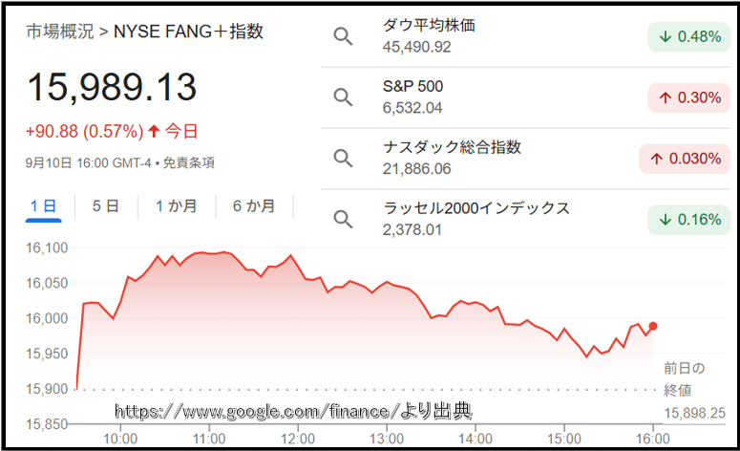The height and width of the screenshot is (451, 740).
Task: Click the red 0.030% up badge
Action: pos(685,159)
